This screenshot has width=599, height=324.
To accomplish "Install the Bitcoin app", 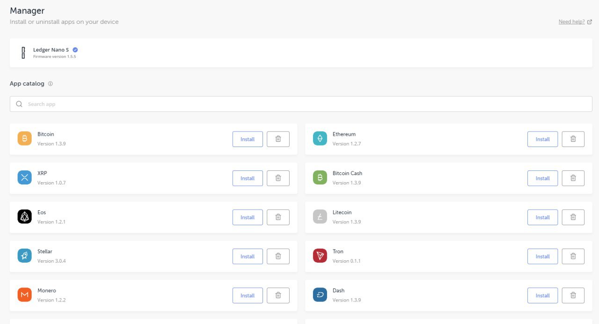I will click(x=248, y=139).
